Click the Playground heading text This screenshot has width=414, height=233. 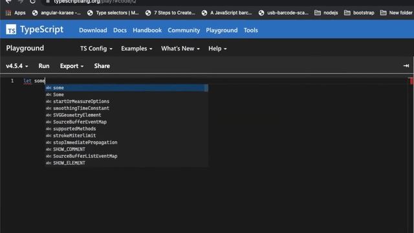pyautogui.click(x=25, y=48)
